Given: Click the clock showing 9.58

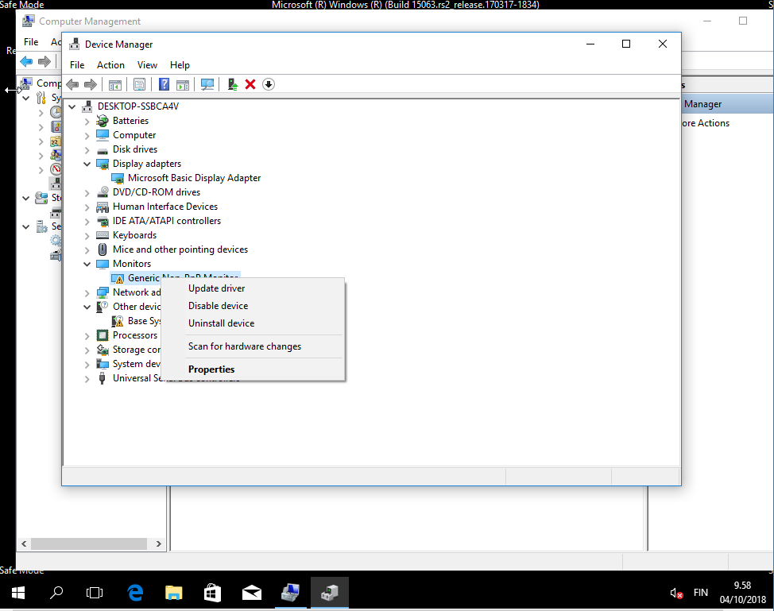Looking at the screenshot, I should (x=742, y=586).
